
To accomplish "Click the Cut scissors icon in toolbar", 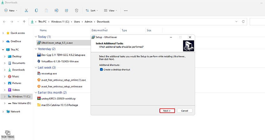I will pyautogui.click(x=26, y=11).
